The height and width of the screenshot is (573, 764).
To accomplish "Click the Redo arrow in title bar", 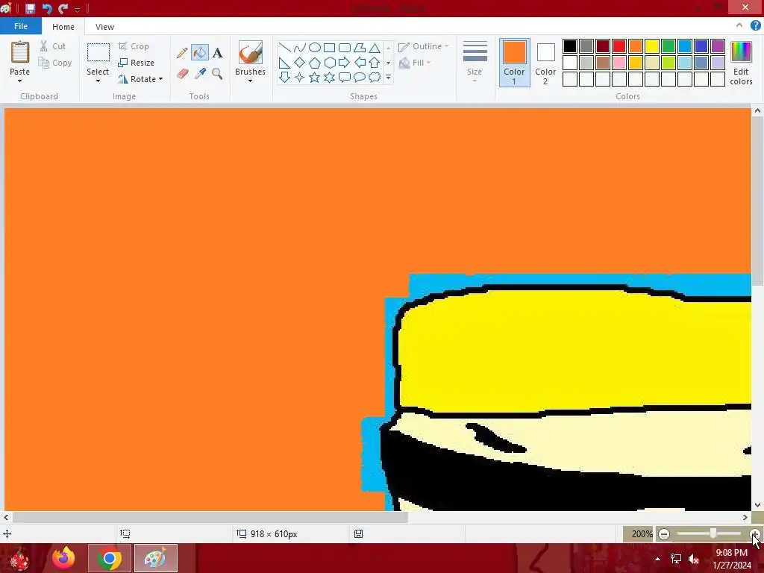I will (x=63, y=8).
